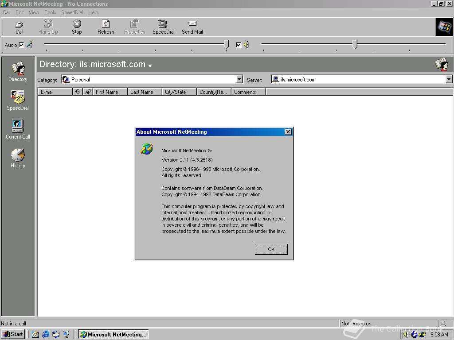Sort by the Country column header

214,92
